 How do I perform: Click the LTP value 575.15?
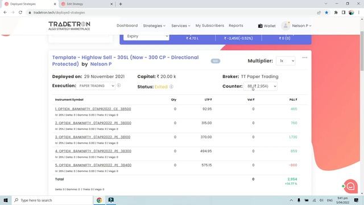pos(206,165)
